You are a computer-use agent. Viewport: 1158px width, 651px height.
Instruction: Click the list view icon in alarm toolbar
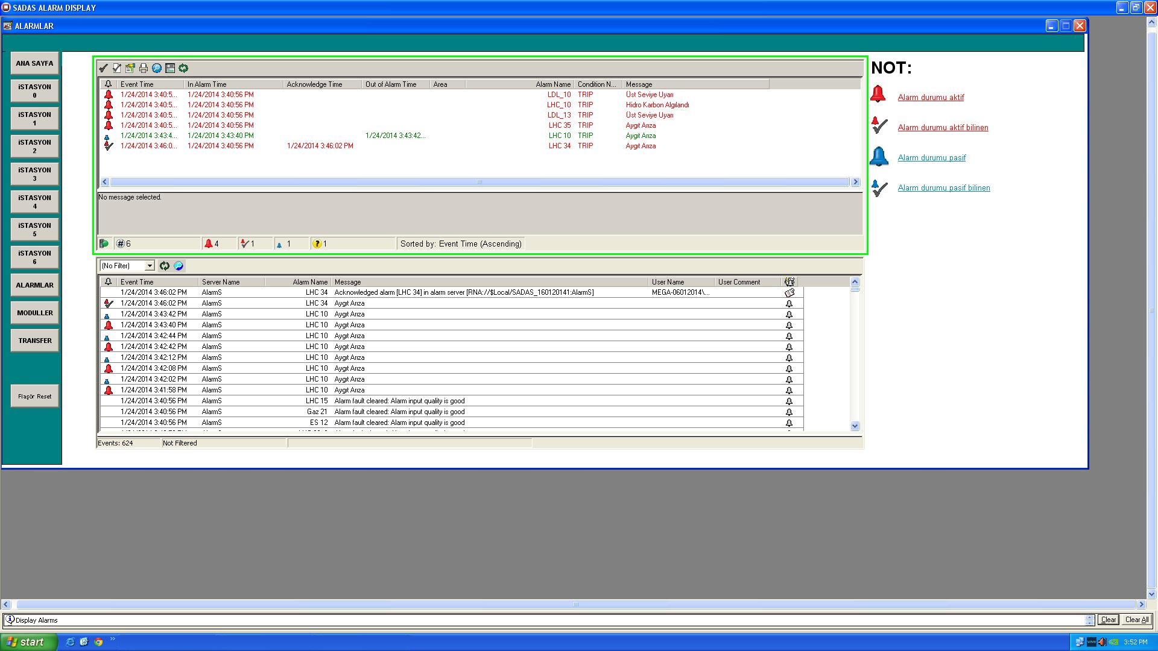(x=170, y=68)
